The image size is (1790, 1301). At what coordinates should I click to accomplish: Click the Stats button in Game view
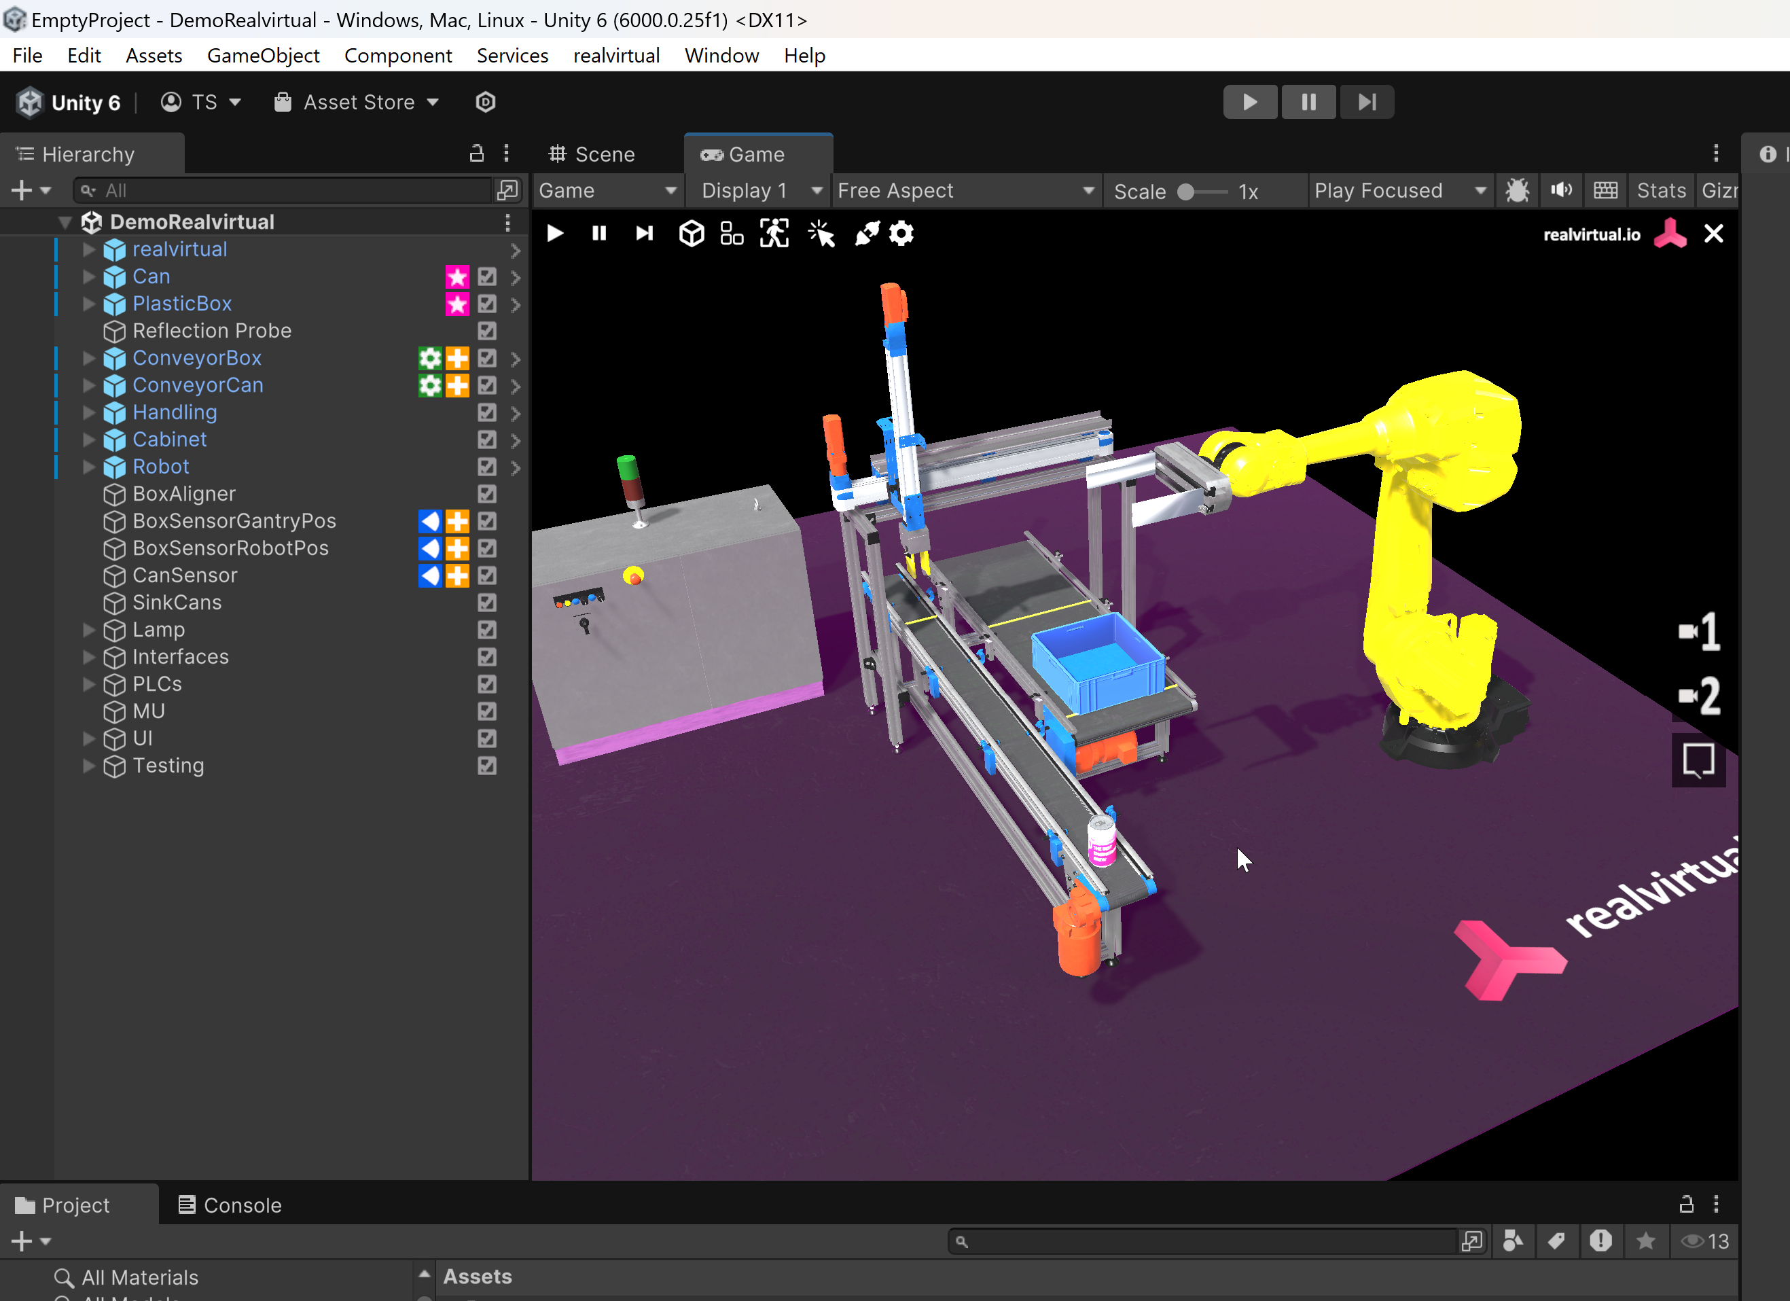(1660, 190)
